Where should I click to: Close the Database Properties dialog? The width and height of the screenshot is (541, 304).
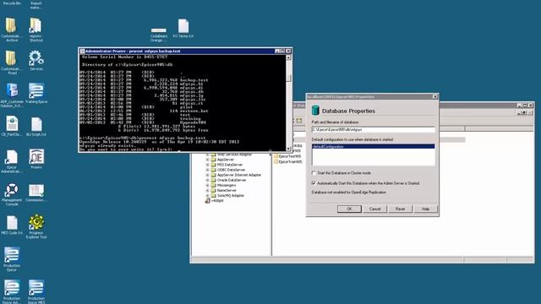[435, 97]
